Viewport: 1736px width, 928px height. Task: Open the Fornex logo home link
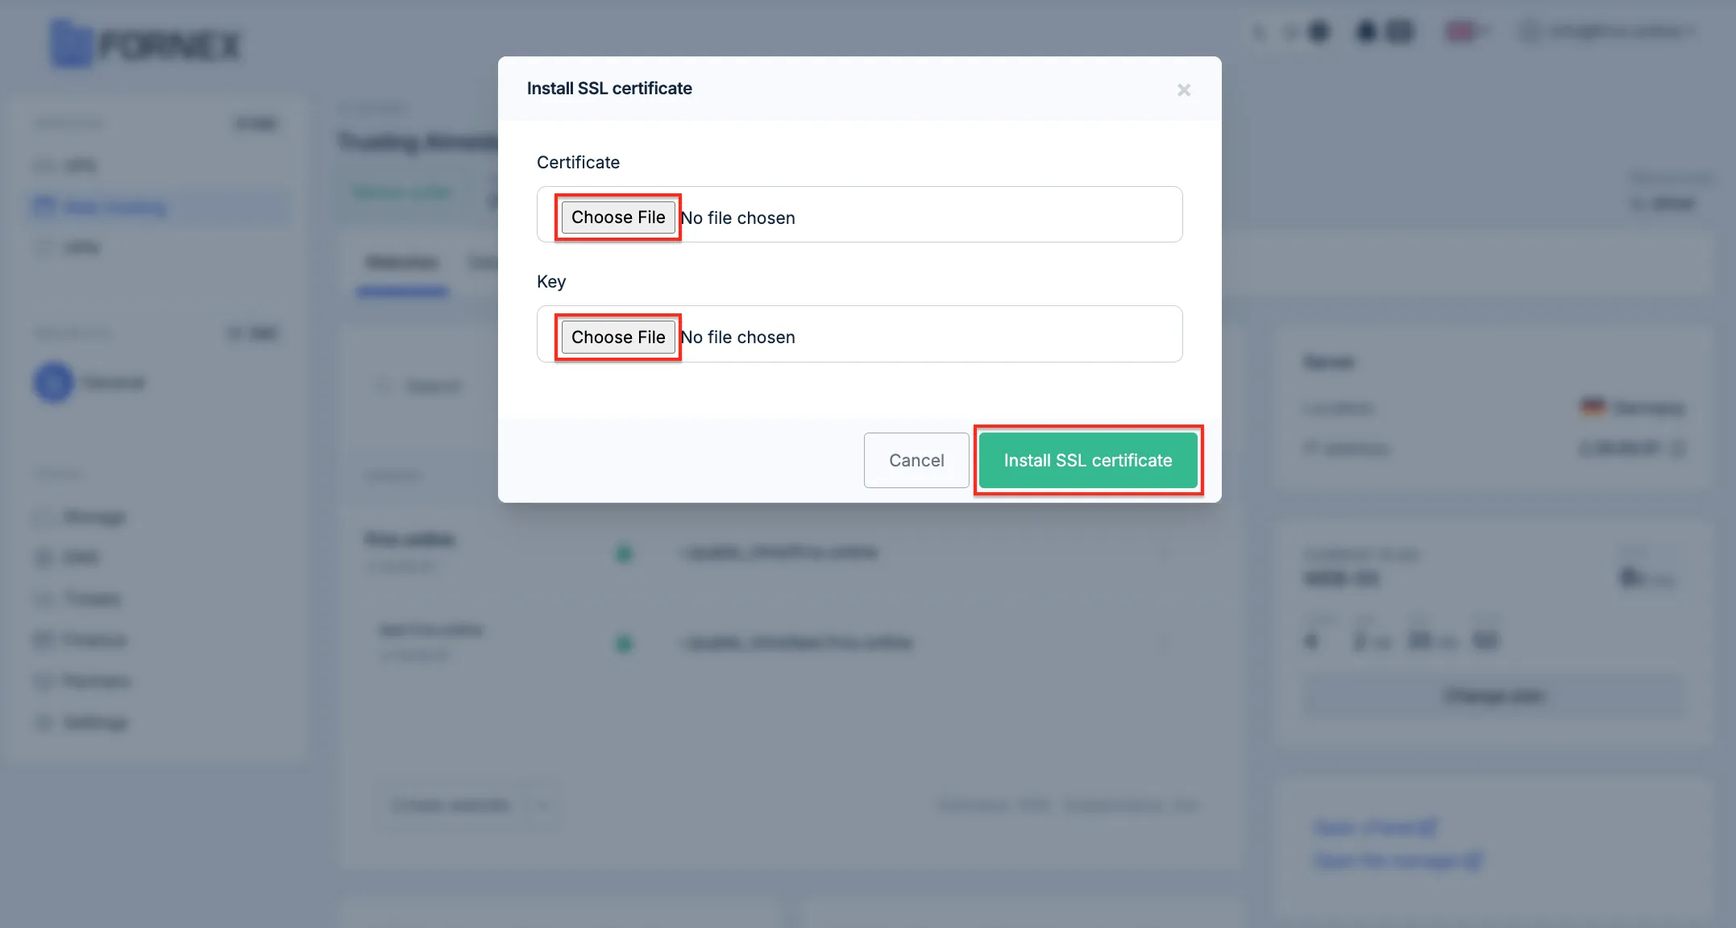pyautogui.click(x=145, y=43)
